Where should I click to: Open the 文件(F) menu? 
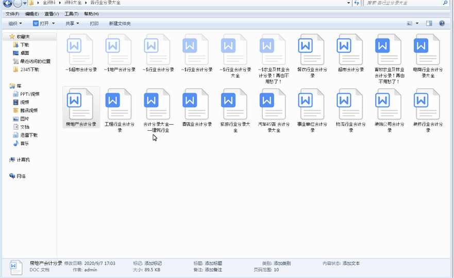(x=12, y=14)
